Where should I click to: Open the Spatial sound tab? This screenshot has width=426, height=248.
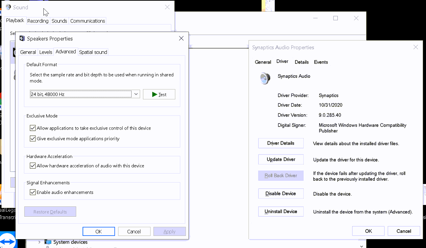pos(93,52)
